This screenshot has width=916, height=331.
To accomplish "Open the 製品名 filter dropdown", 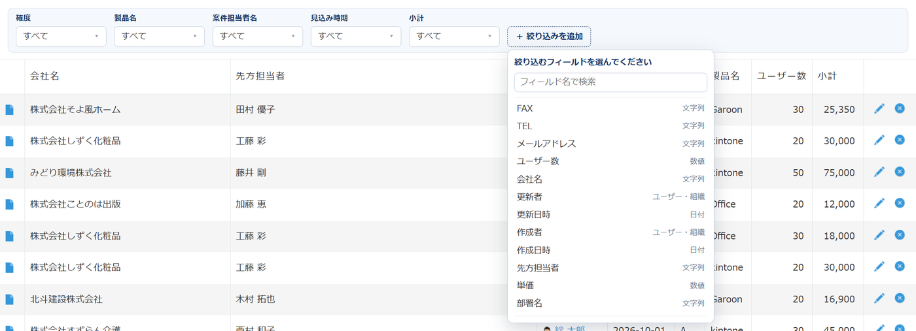I will (159, 37).
